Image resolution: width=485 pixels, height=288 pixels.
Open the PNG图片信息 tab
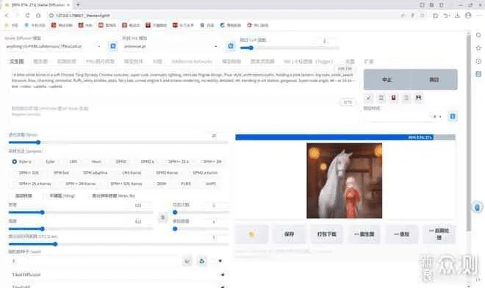click(x=100, y=61)
